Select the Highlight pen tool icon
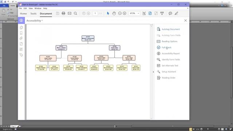The width and height of the screenshot is (233, 131). pos(176,13)
